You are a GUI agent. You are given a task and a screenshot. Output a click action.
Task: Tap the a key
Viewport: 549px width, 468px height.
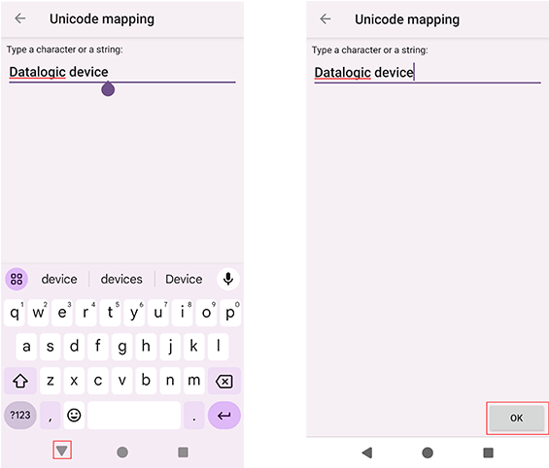point(26,347)
